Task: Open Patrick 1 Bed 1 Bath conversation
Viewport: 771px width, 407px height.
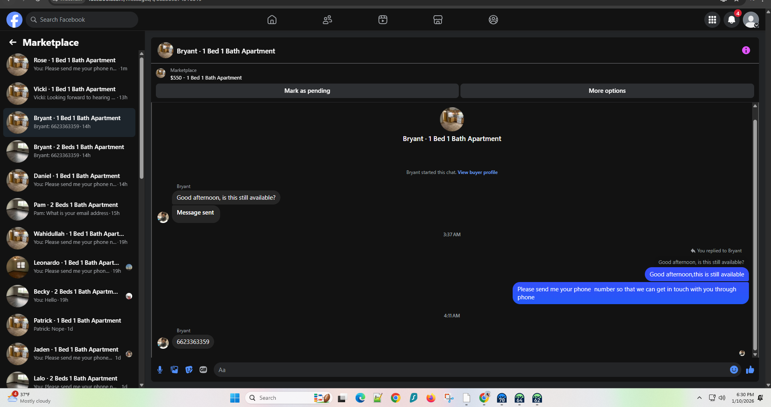Action: coord(69,325)
